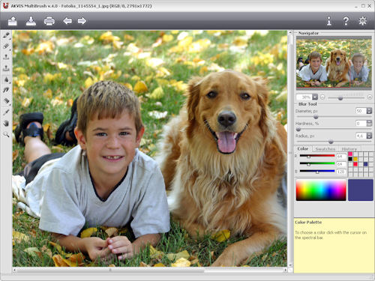Click the Radius value field
The height and width of the screenshot is (281, 375).
(361, 136)
